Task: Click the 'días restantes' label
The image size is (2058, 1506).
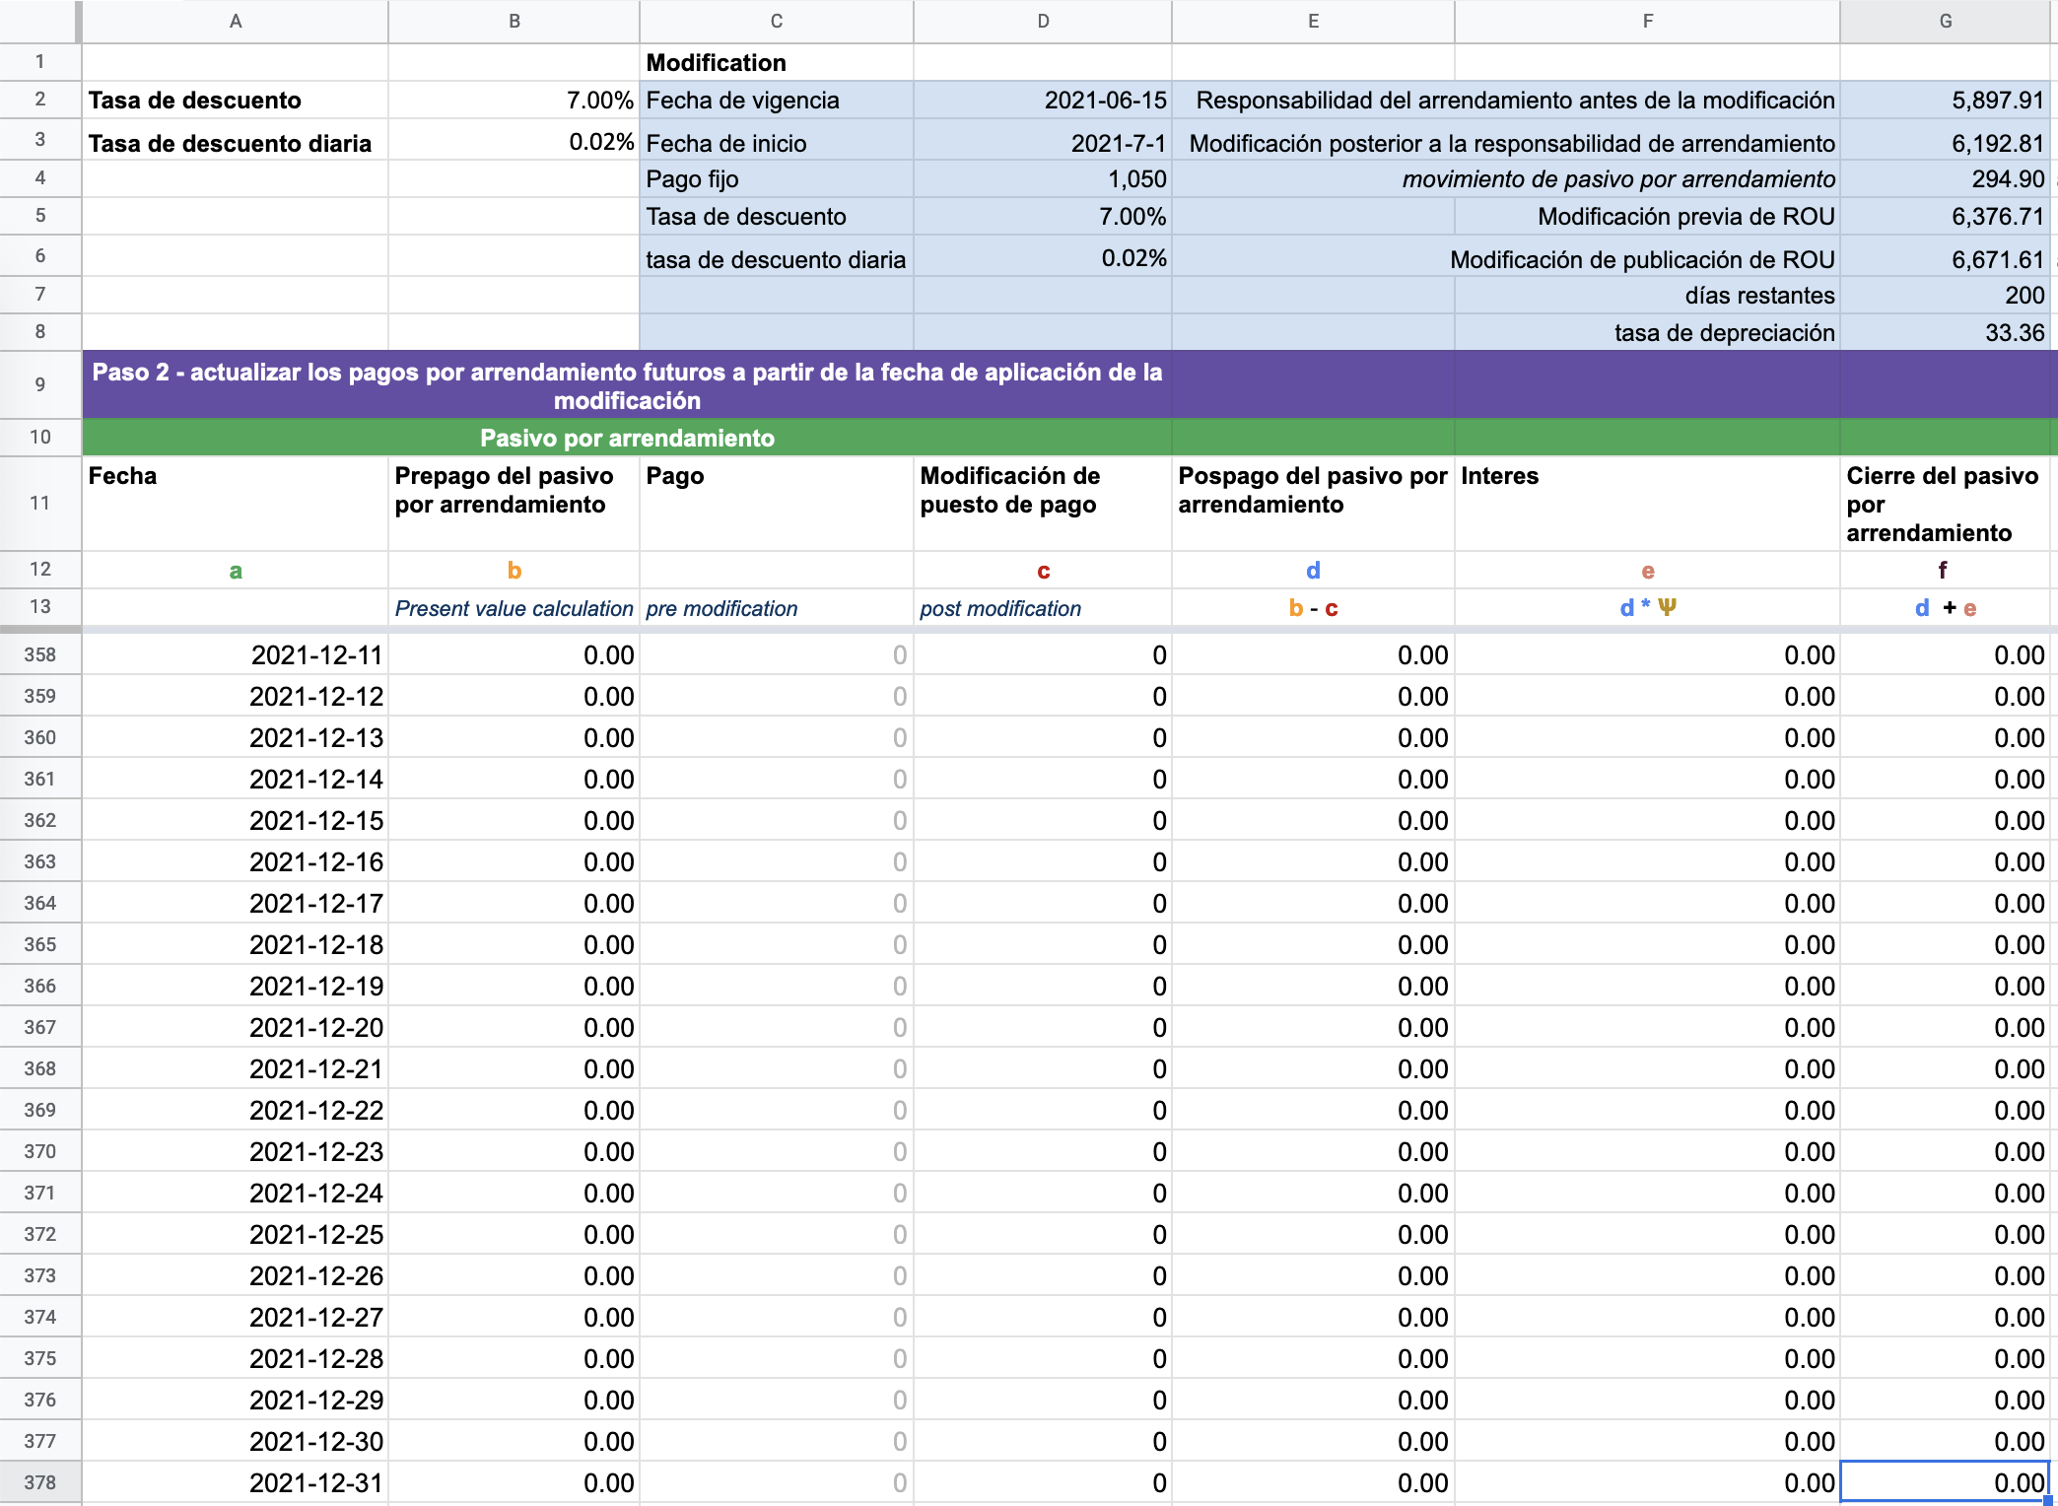Action: tap(1759, 296)
